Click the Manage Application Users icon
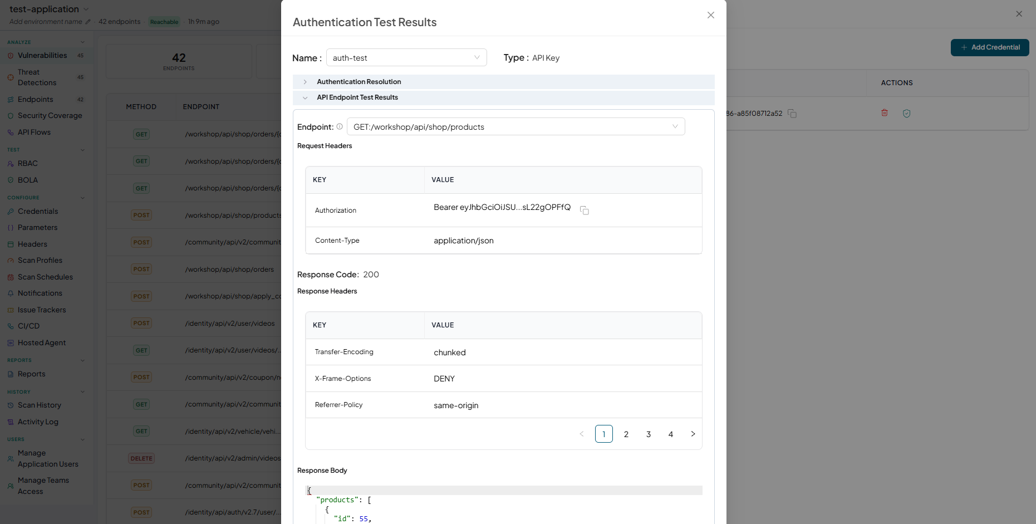This screenshot has width=1036, height=524. click(11, 458)
